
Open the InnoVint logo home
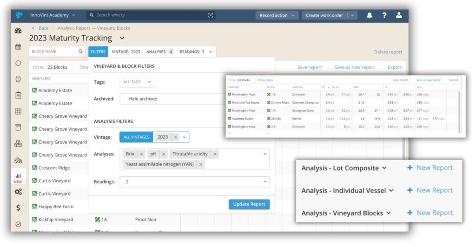19,15
